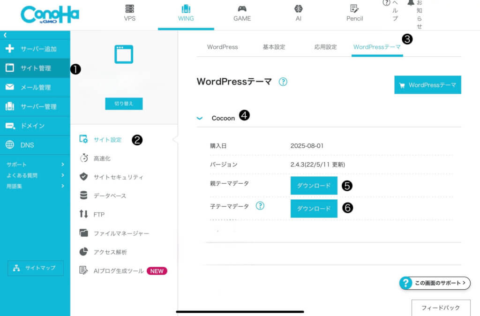Open サイト管理 in the sidebar

point(35,68)
